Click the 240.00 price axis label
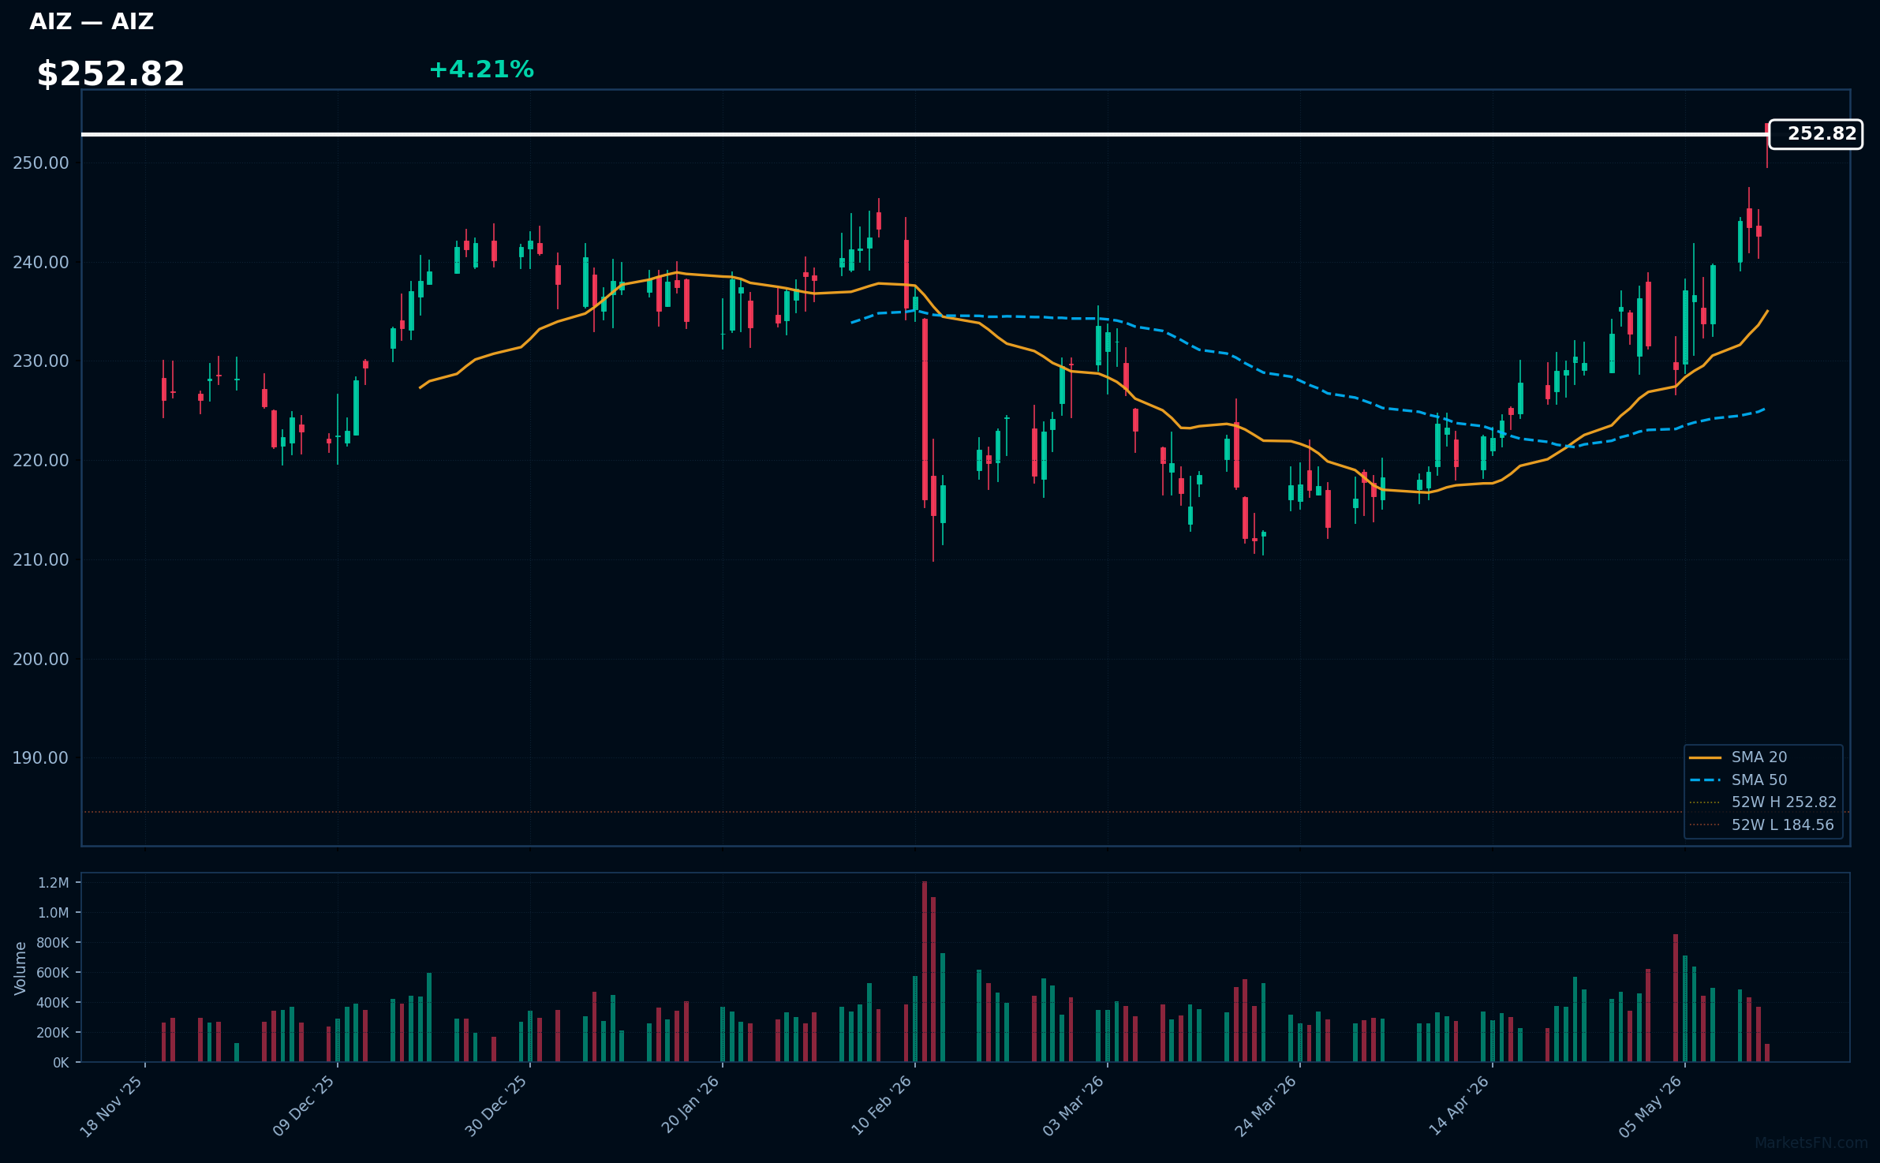Viewport: 1880px width, 1163px height. tap(41, 263)
